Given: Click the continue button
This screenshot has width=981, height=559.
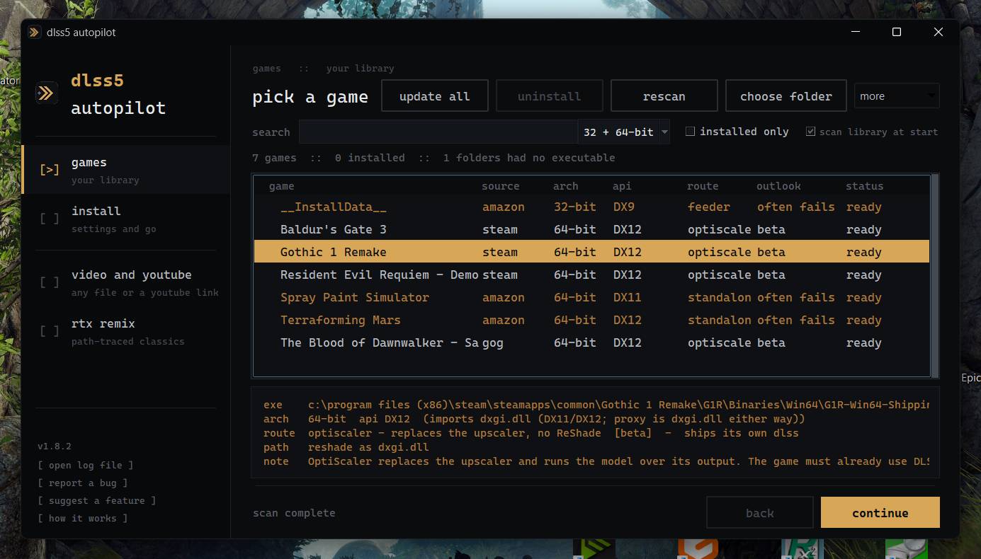Looking at the screenshot, I should click(x=880, y=513).
